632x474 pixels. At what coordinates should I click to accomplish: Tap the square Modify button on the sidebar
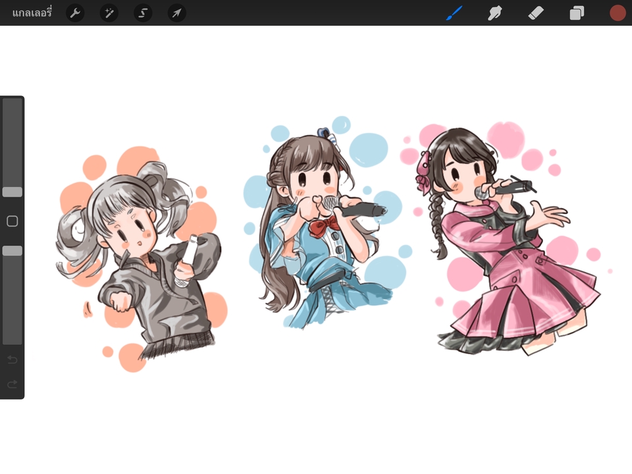coord(11,221)
